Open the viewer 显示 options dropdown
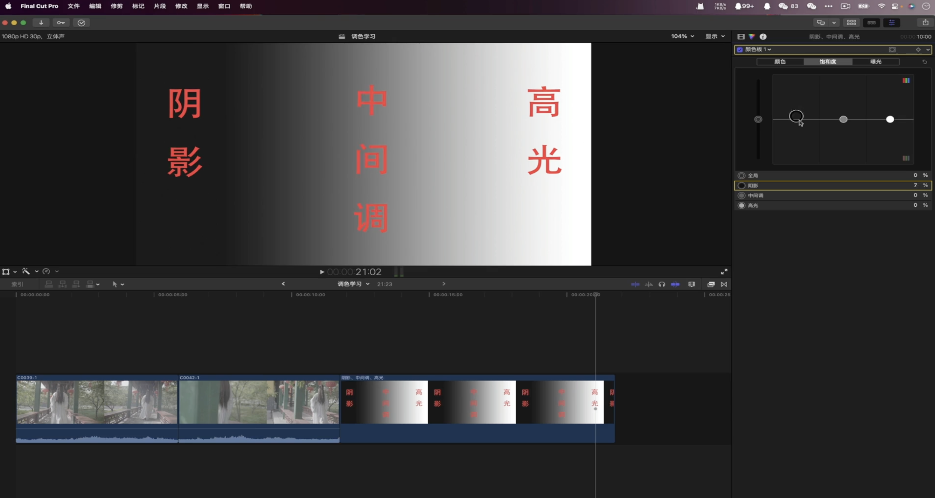This screenshot has width=935, height=498. point(715,36)
